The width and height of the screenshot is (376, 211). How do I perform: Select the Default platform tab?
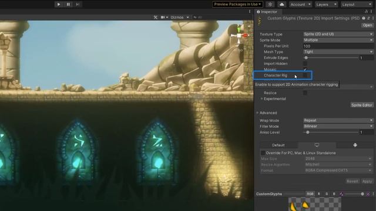(x=278, y=145)
